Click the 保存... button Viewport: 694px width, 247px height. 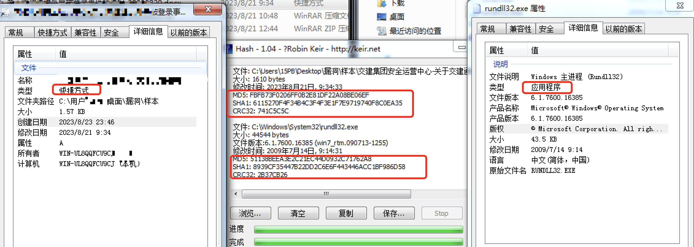tap(394, 213)
